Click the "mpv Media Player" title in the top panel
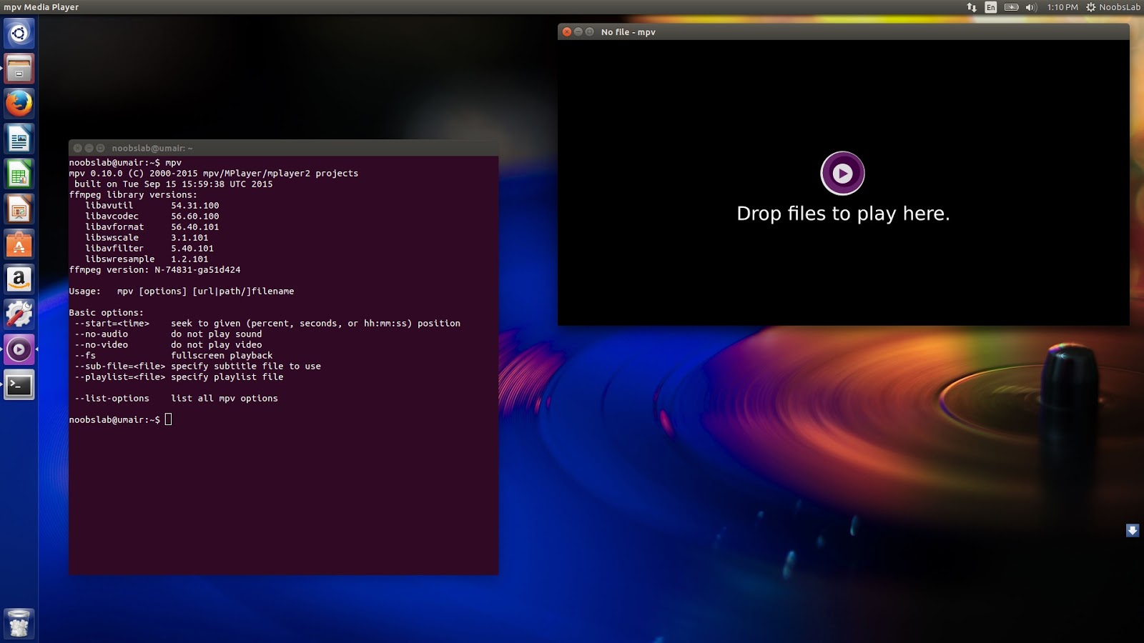 [x=41, y=7]
